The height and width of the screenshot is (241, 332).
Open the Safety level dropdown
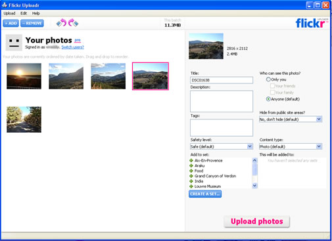(x=222, y=146)
